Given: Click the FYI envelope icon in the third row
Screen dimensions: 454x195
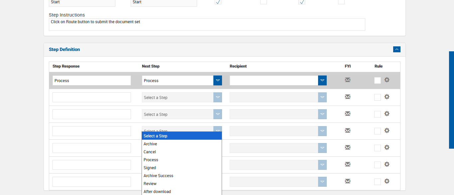Looking at the screenshot, I should (x=348, y=114).
